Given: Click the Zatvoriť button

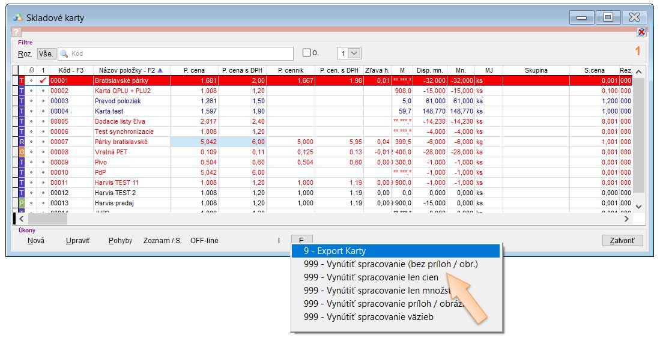Looking at the screenshot, I should click(622, 241).
